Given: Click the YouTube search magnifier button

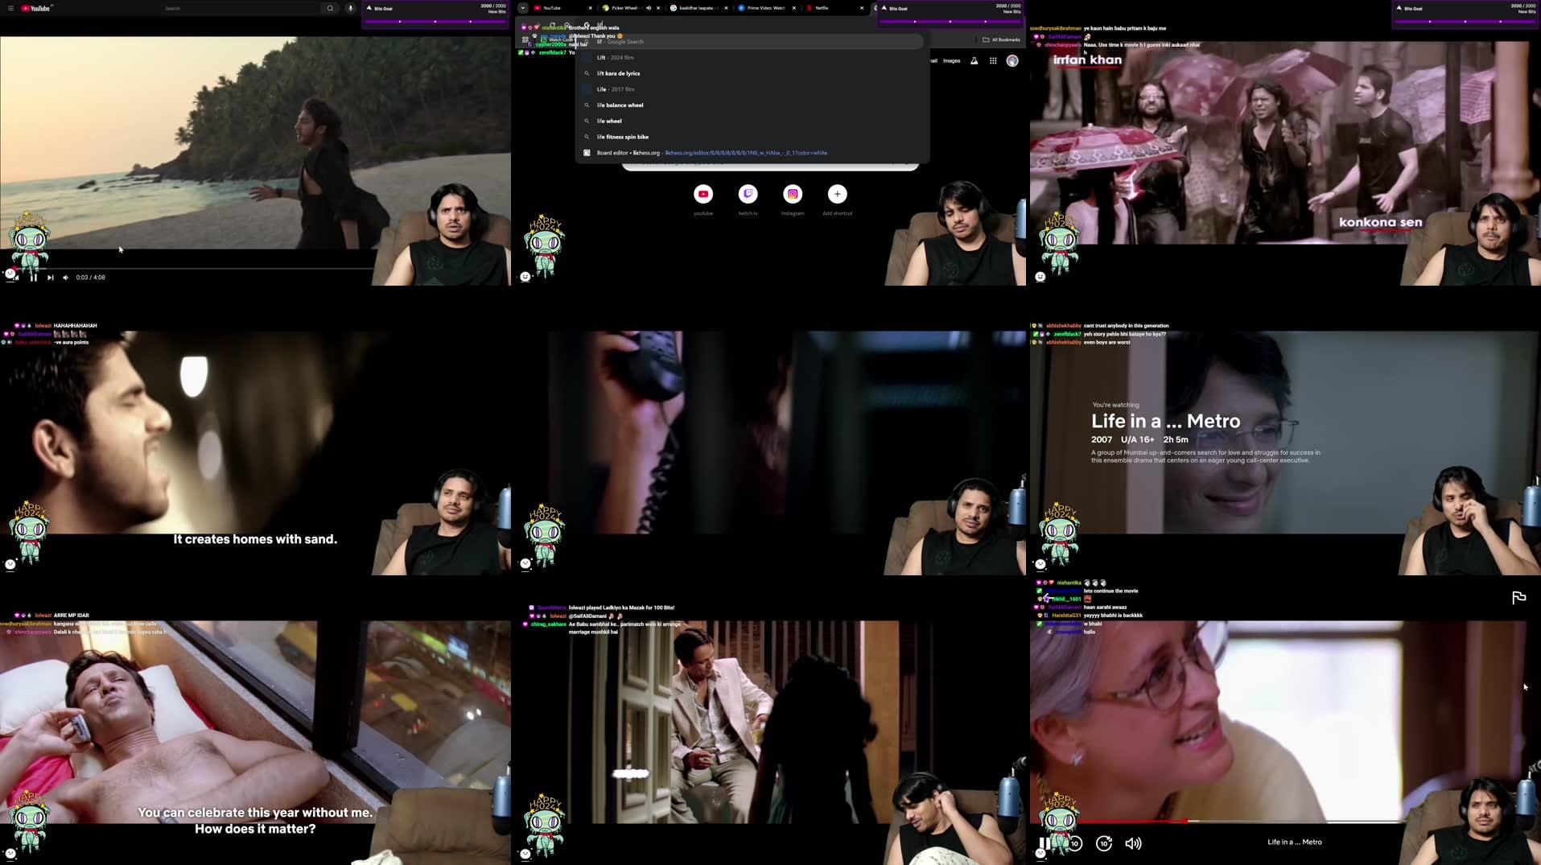Looking at the screenshot, I should 330,8.
